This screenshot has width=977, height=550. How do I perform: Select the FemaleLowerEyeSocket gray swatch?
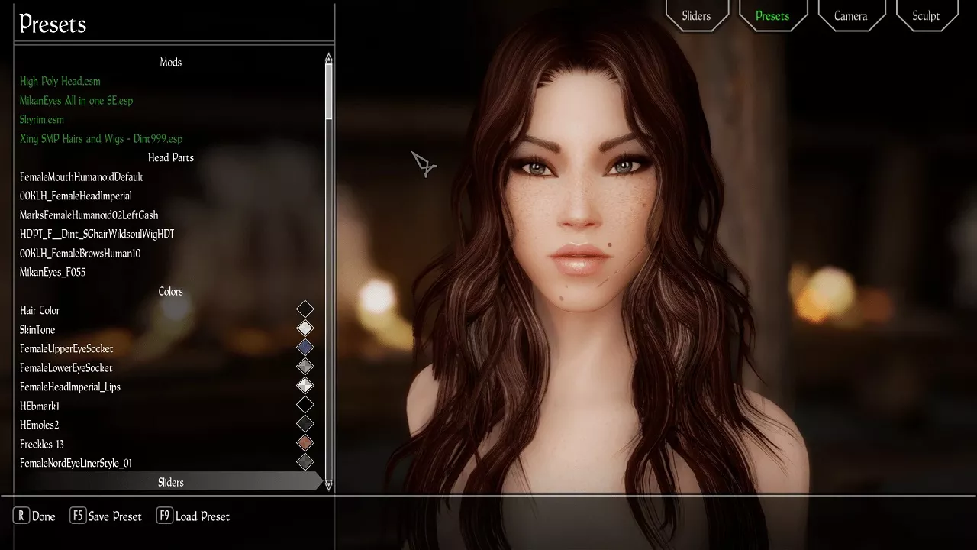[x=305, y=367]
